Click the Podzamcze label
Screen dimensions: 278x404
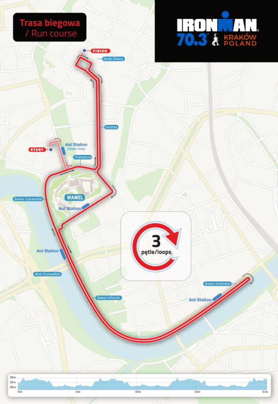click(x=83, y=157)
